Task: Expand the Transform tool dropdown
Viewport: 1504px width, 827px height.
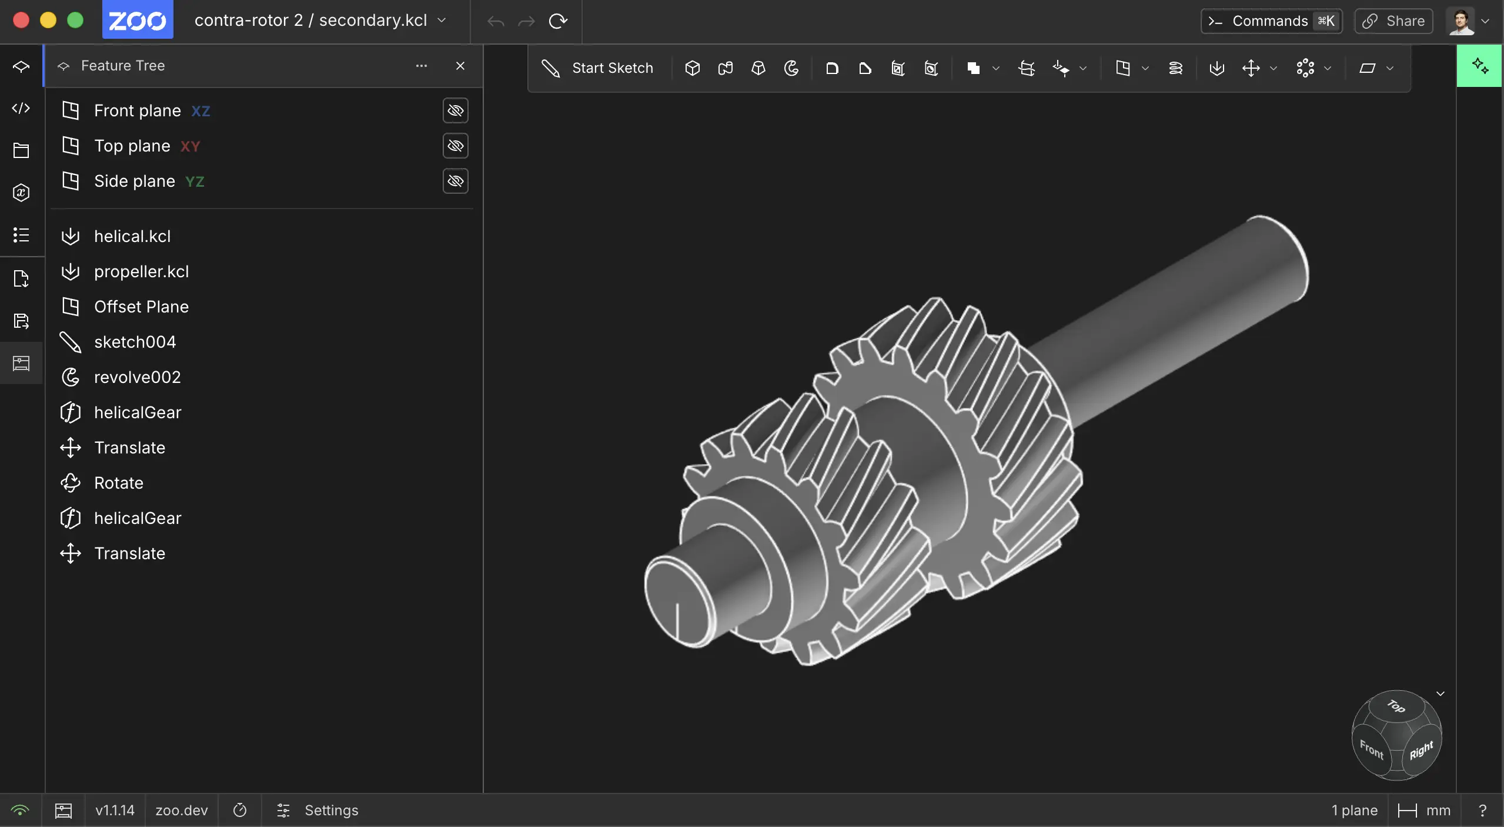Action: [x=1273, y=68]
